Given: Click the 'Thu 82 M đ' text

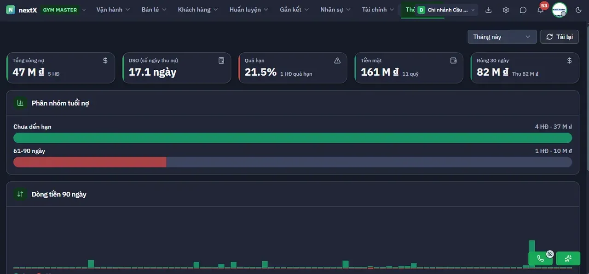Looking at the screenshot, I should pos(525,74).
